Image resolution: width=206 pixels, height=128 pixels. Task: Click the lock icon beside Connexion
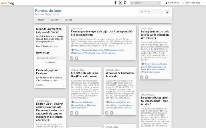point(166,3)
